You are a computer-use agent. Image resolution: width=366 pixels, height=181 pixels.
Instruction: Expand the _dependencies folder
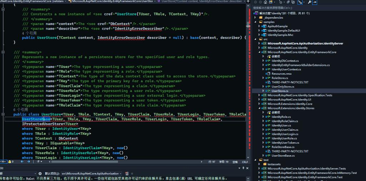tap(255, 18)
